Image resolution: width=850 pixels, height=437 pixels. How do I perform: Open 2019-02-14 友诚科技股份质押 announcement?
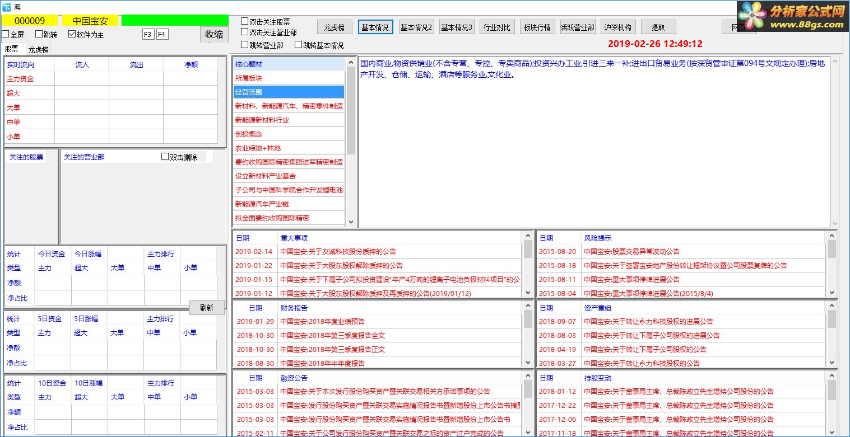tap(378, 251)
